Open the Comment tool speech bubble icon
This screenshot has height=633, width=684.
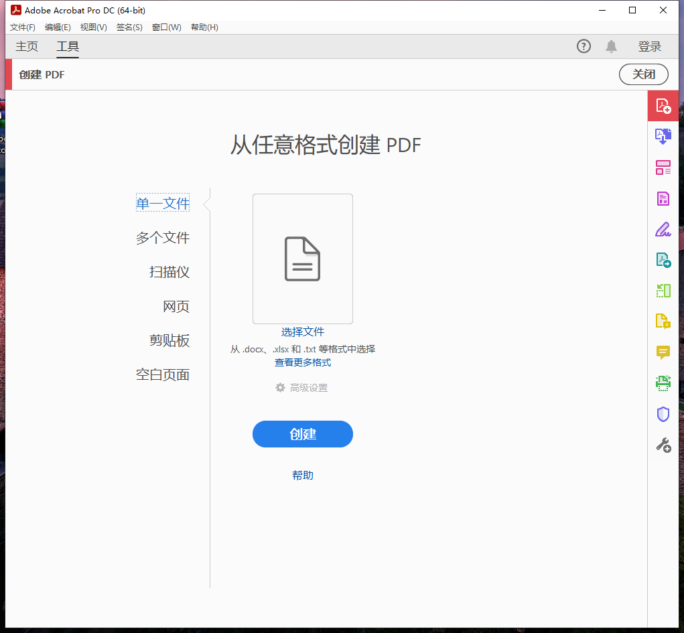pyautogui.click(x=663, y=352)
